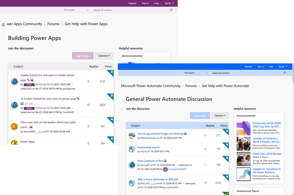Open the Go To menu in Power Apps header
The width and height of the screenshot is (294, 195).
(169, 3)
